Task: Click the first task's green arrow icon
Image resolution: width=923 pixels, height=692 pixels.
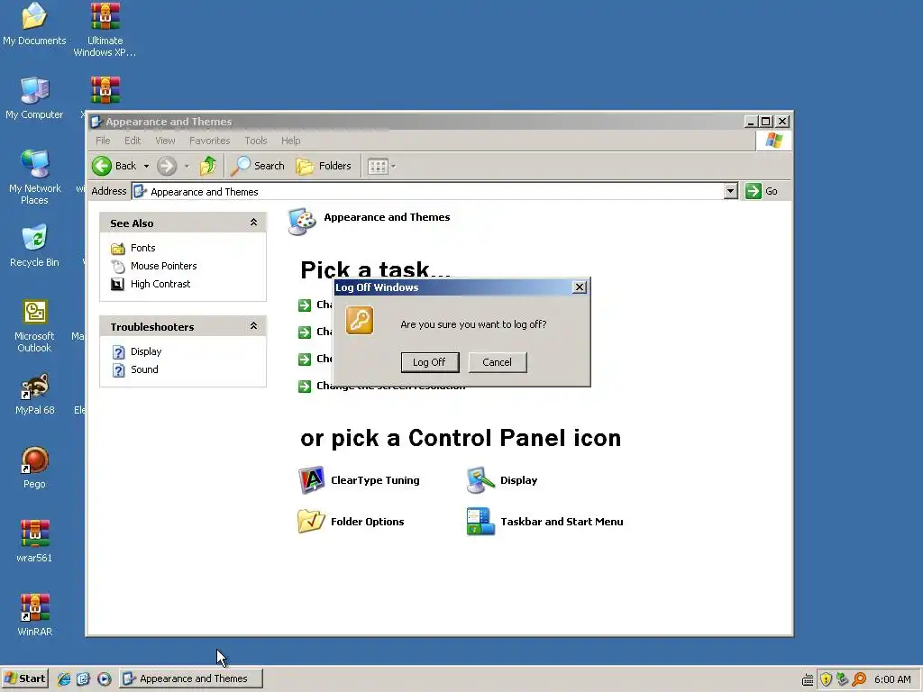Action: pyautogui.click(x=305, y=305)
